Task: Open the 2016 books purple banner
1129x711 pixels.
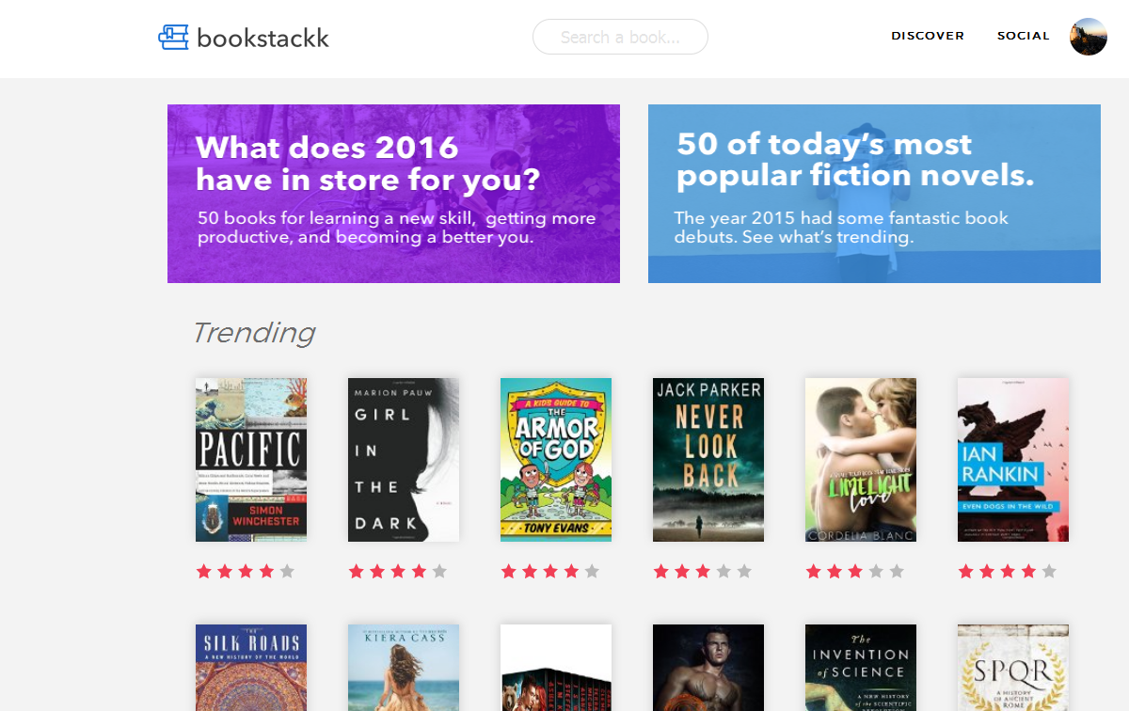Action: click(393, 194)
